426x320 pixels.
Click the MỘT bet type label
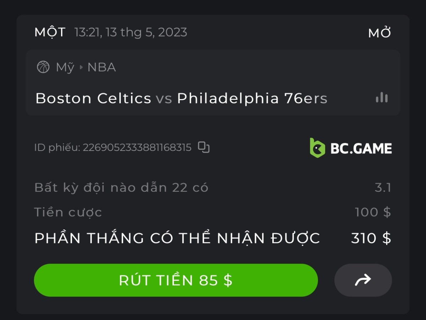[50, 32]
